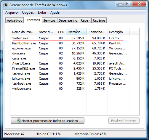
Task: Click the 860 K memory value
Action: [80, 78]
